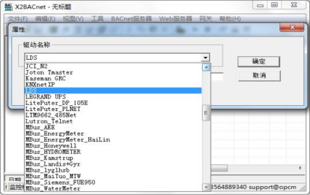Click the 确定 button
The image size is (310, 195).
258,62
